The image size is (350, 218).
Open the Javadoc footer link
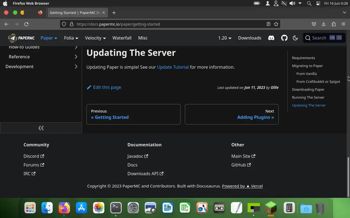click(x=138, y=156)
